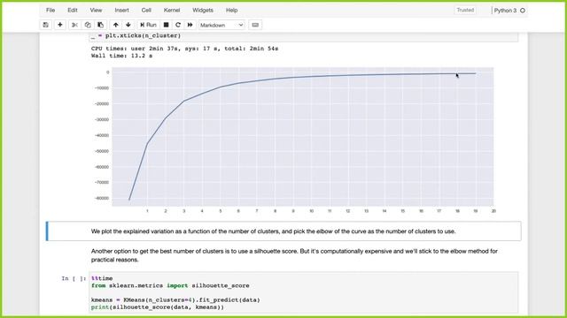Image resolution: width=567 pixels, height=318 pixels.
Task: Open the Edit menu
Action: (x=73, y=10)
